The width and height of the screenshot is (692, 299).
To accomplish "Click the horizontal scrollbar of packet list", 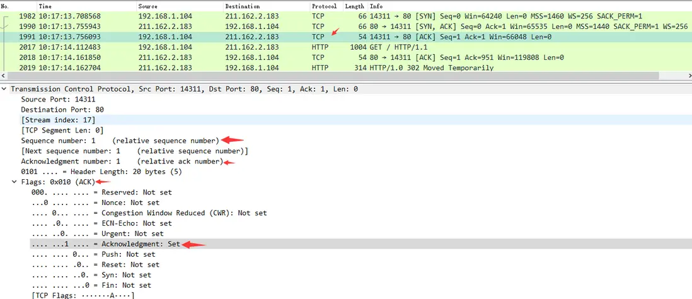I will tap(333, 76).
